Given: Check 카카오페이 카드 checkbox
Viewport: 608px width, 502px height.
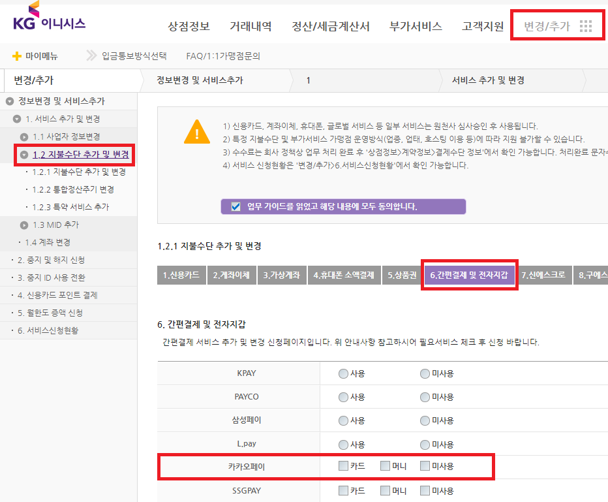Looking at the screenshot, I should (343, 465).
